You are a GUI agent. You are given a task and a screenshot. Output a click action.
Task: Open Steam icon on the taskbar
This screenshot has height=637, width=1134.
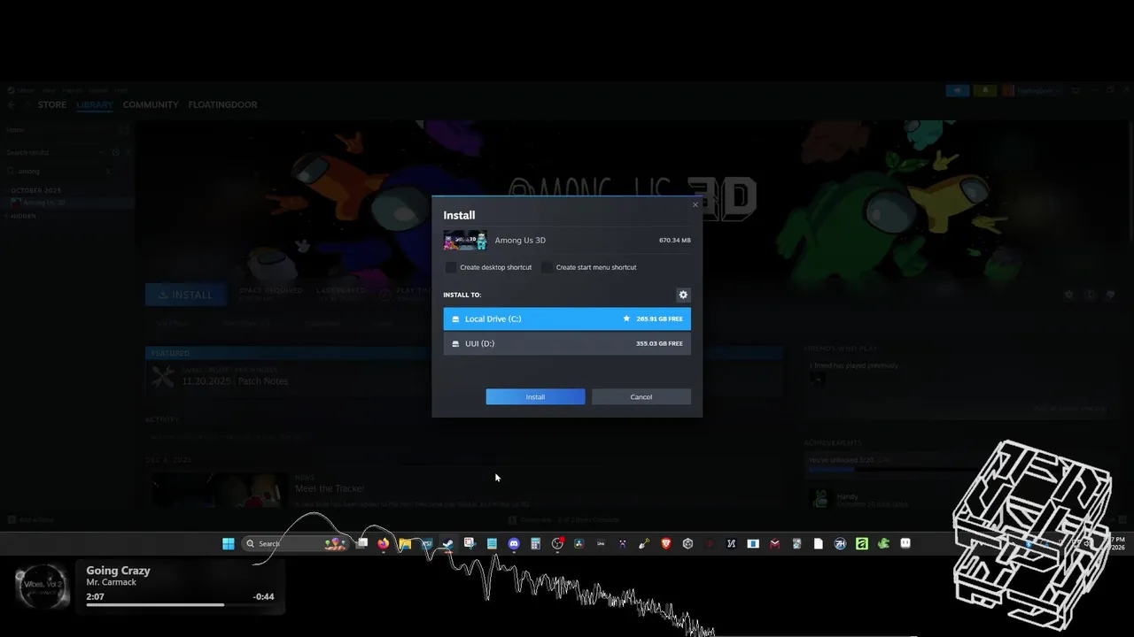[448, 543]
